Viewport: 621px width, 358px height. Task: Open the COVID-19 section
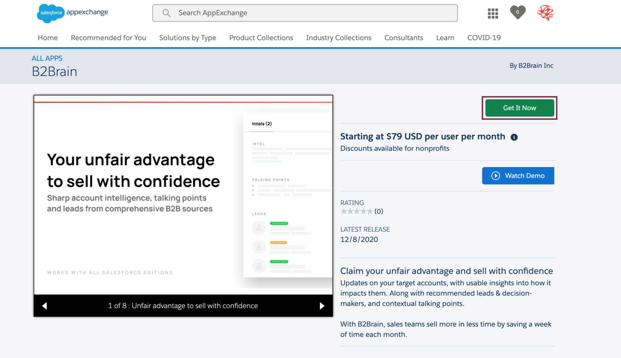484,38
